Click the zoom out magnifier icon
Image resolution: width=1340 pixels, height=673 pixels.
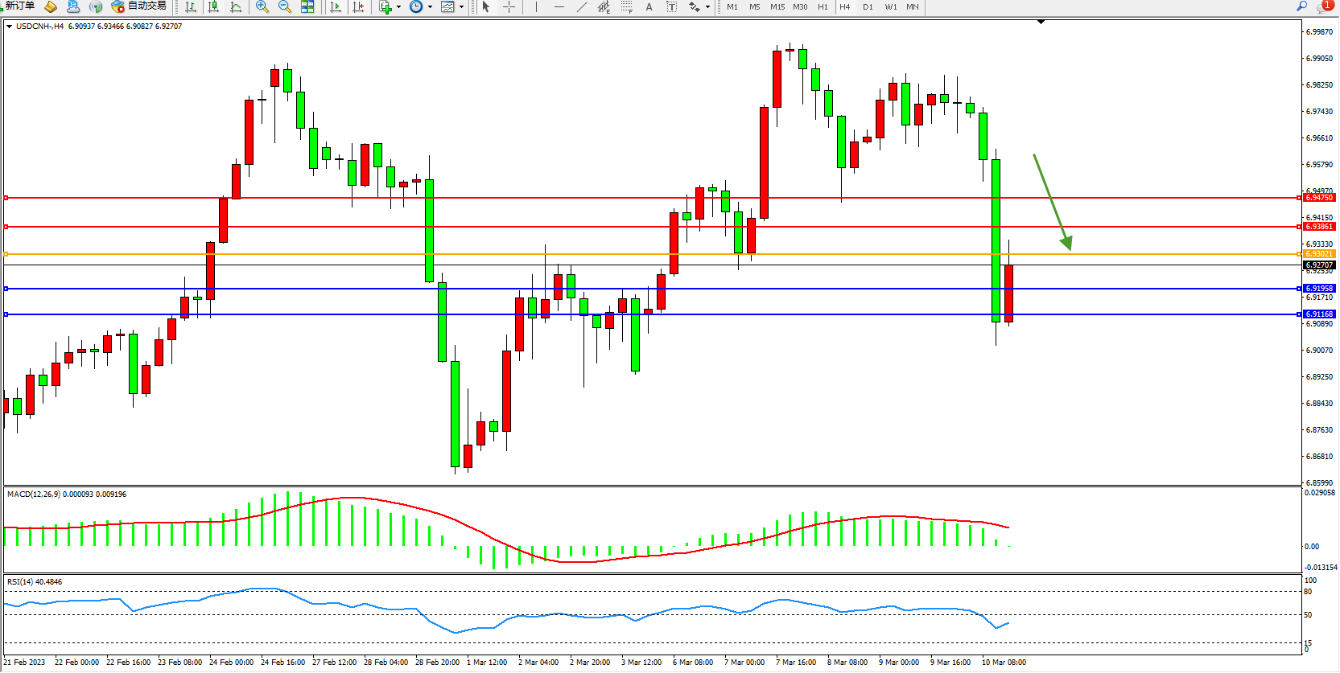285,7
